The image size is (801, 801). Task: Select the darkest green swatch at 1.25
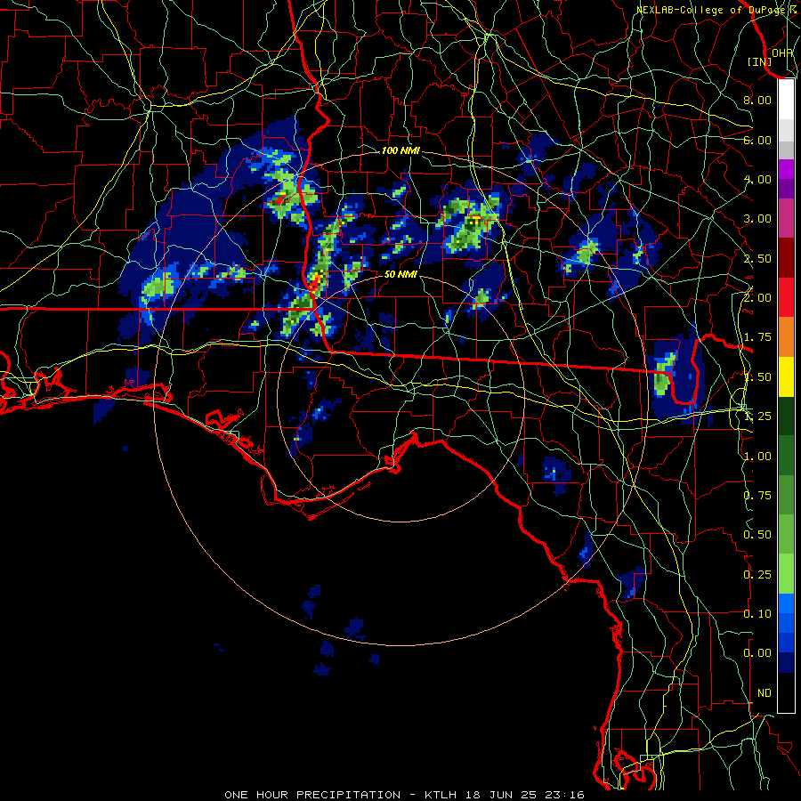coord(786,416)
